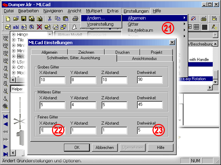The width and height of the screenshot is (221, 165).
Task: Go to the next building step
Action: (6, 147)
